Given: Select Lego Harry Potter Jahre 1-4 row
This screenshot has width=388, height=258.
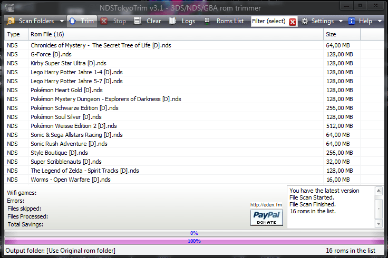Looking at the screenshot, I should (x=194, y=72).
